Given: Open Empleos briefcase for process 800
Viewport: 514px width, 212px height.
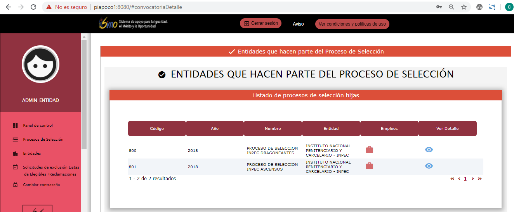Looking at the screenshot, I should [x=369, y=150].
